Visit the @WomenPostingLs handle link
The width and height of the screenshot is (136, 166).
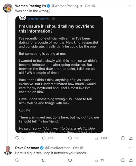[67, 6]
